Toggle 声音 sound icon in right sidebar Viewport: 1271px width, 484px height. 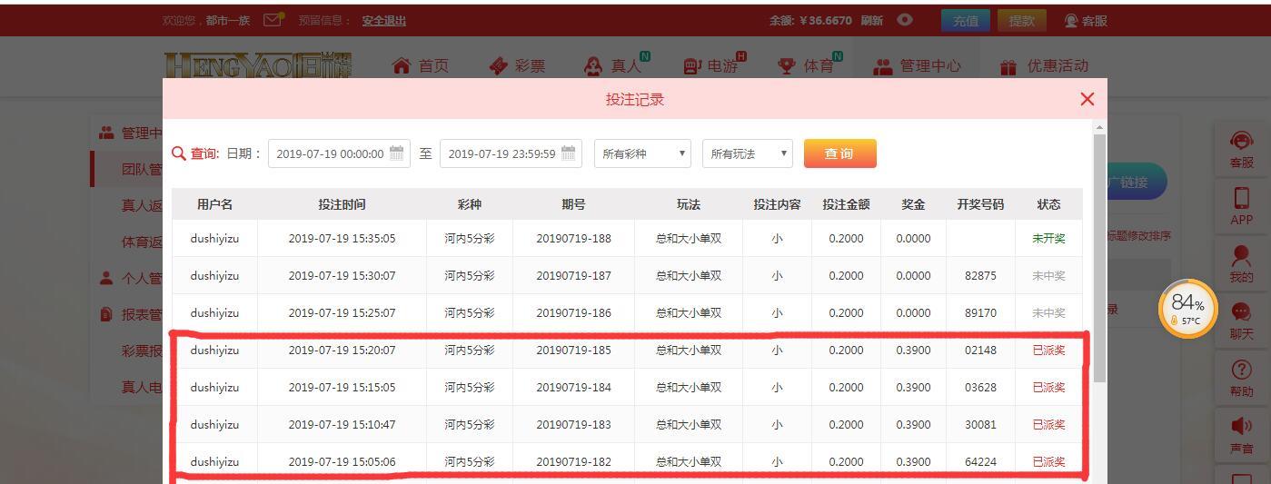pos(1241,436)
